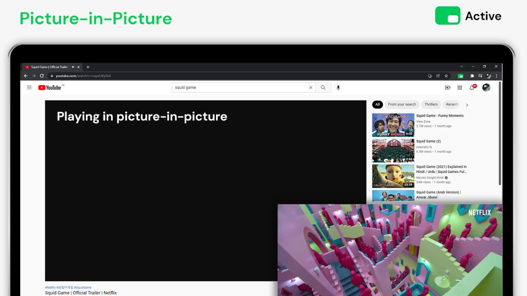
Task: Click Squid Game (2021) Explained in Hindi title
Action: point(441,169)
